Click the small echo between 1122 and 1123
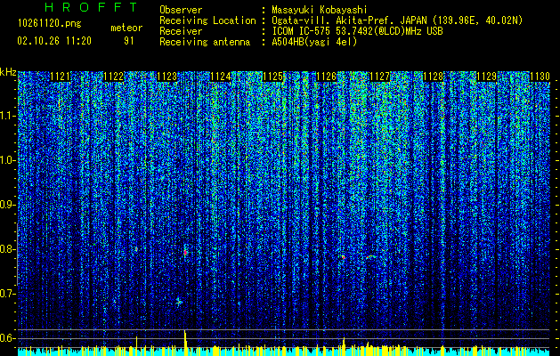Screen dimensions: 560x356 [136, 249]
